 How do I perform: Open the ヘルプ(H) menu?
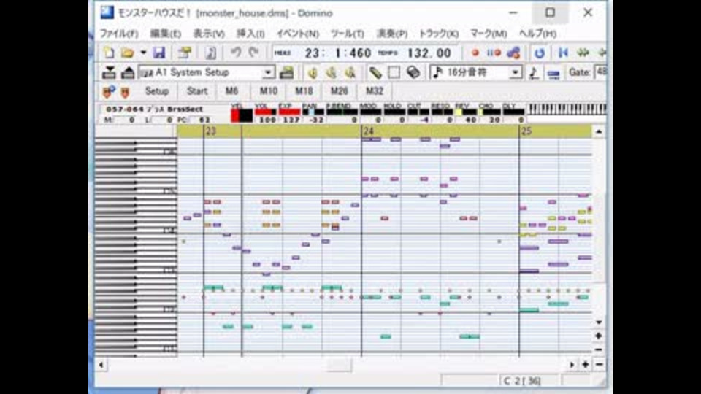pyautogui.click(x=538, y=34)
